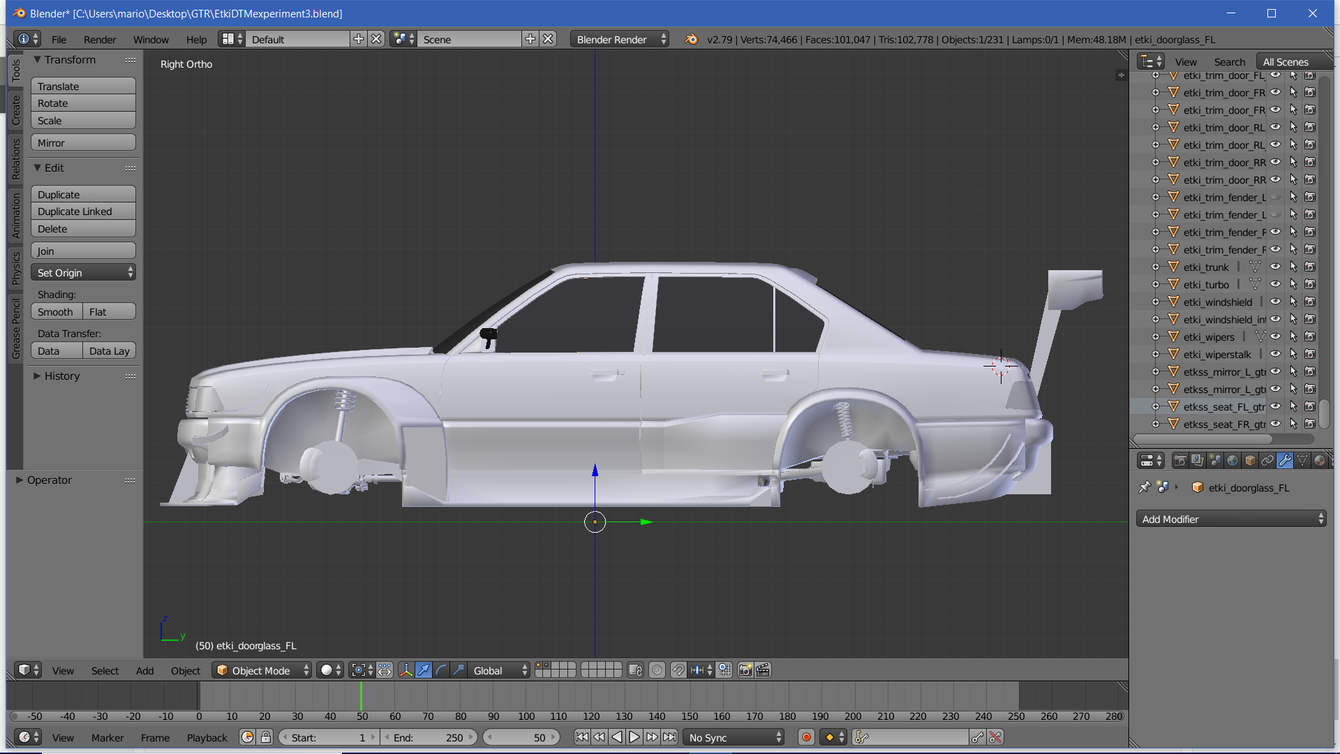
Task: Toggle visibility of etki_wipers
Action: tap(1275, 337)
